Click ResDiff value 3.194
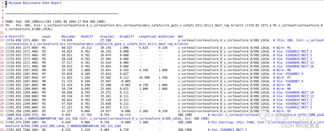The height and width of the screenshot is (131, 324). click(x=85, y=77)
